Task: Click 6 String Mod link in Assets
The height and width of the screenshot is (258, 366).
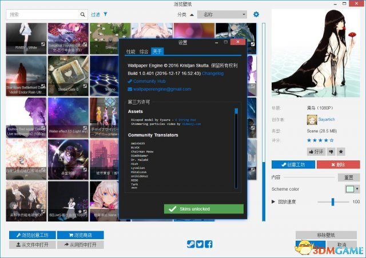Action: 185,120
